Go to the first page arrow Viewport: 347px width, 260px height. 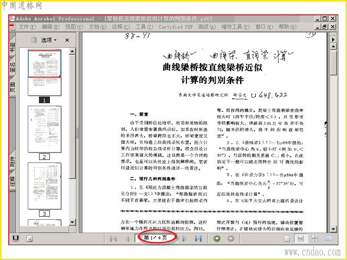click(114, 239)
